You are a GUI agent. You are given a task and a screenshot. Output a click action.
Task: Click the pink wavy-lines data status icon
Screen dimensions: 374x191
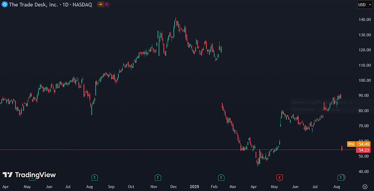point(106,4)
